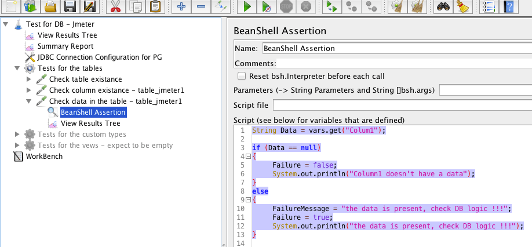Expand Check table existance sampler

coord(29,79)
